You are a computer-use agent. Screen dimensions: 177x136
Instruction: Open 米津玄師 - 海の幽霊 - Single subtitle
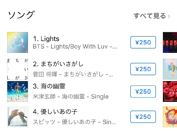tap(71, 96)
